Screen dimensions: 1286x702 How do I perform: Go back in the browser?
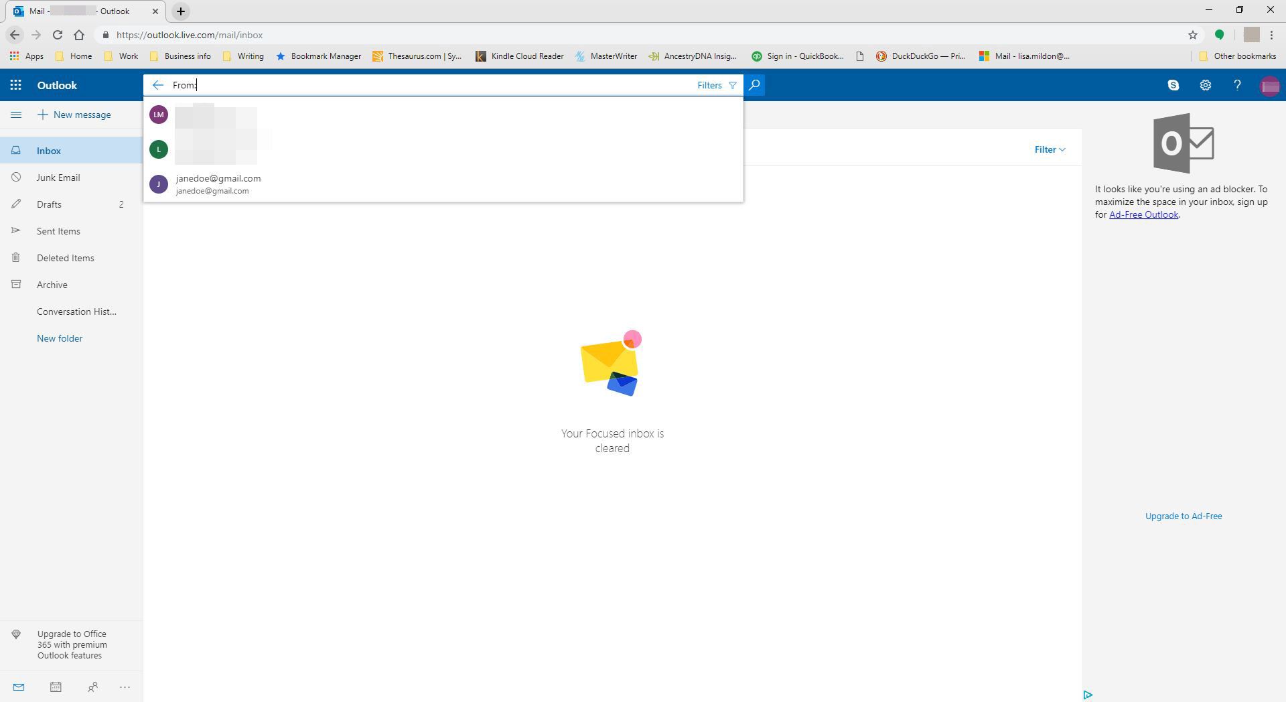(x=15, y=35)
